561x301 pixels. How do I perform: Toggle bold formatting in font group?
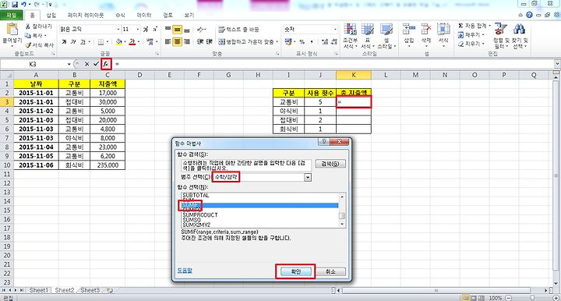(64, 42)
